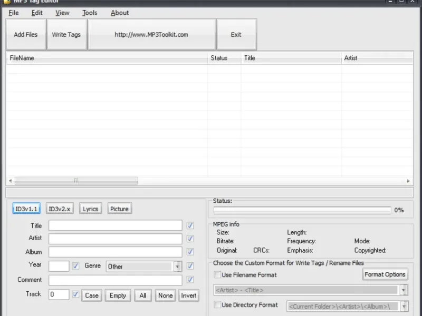Open the Format Options dialog
422x316 pixels.
(x=385, y=274)
